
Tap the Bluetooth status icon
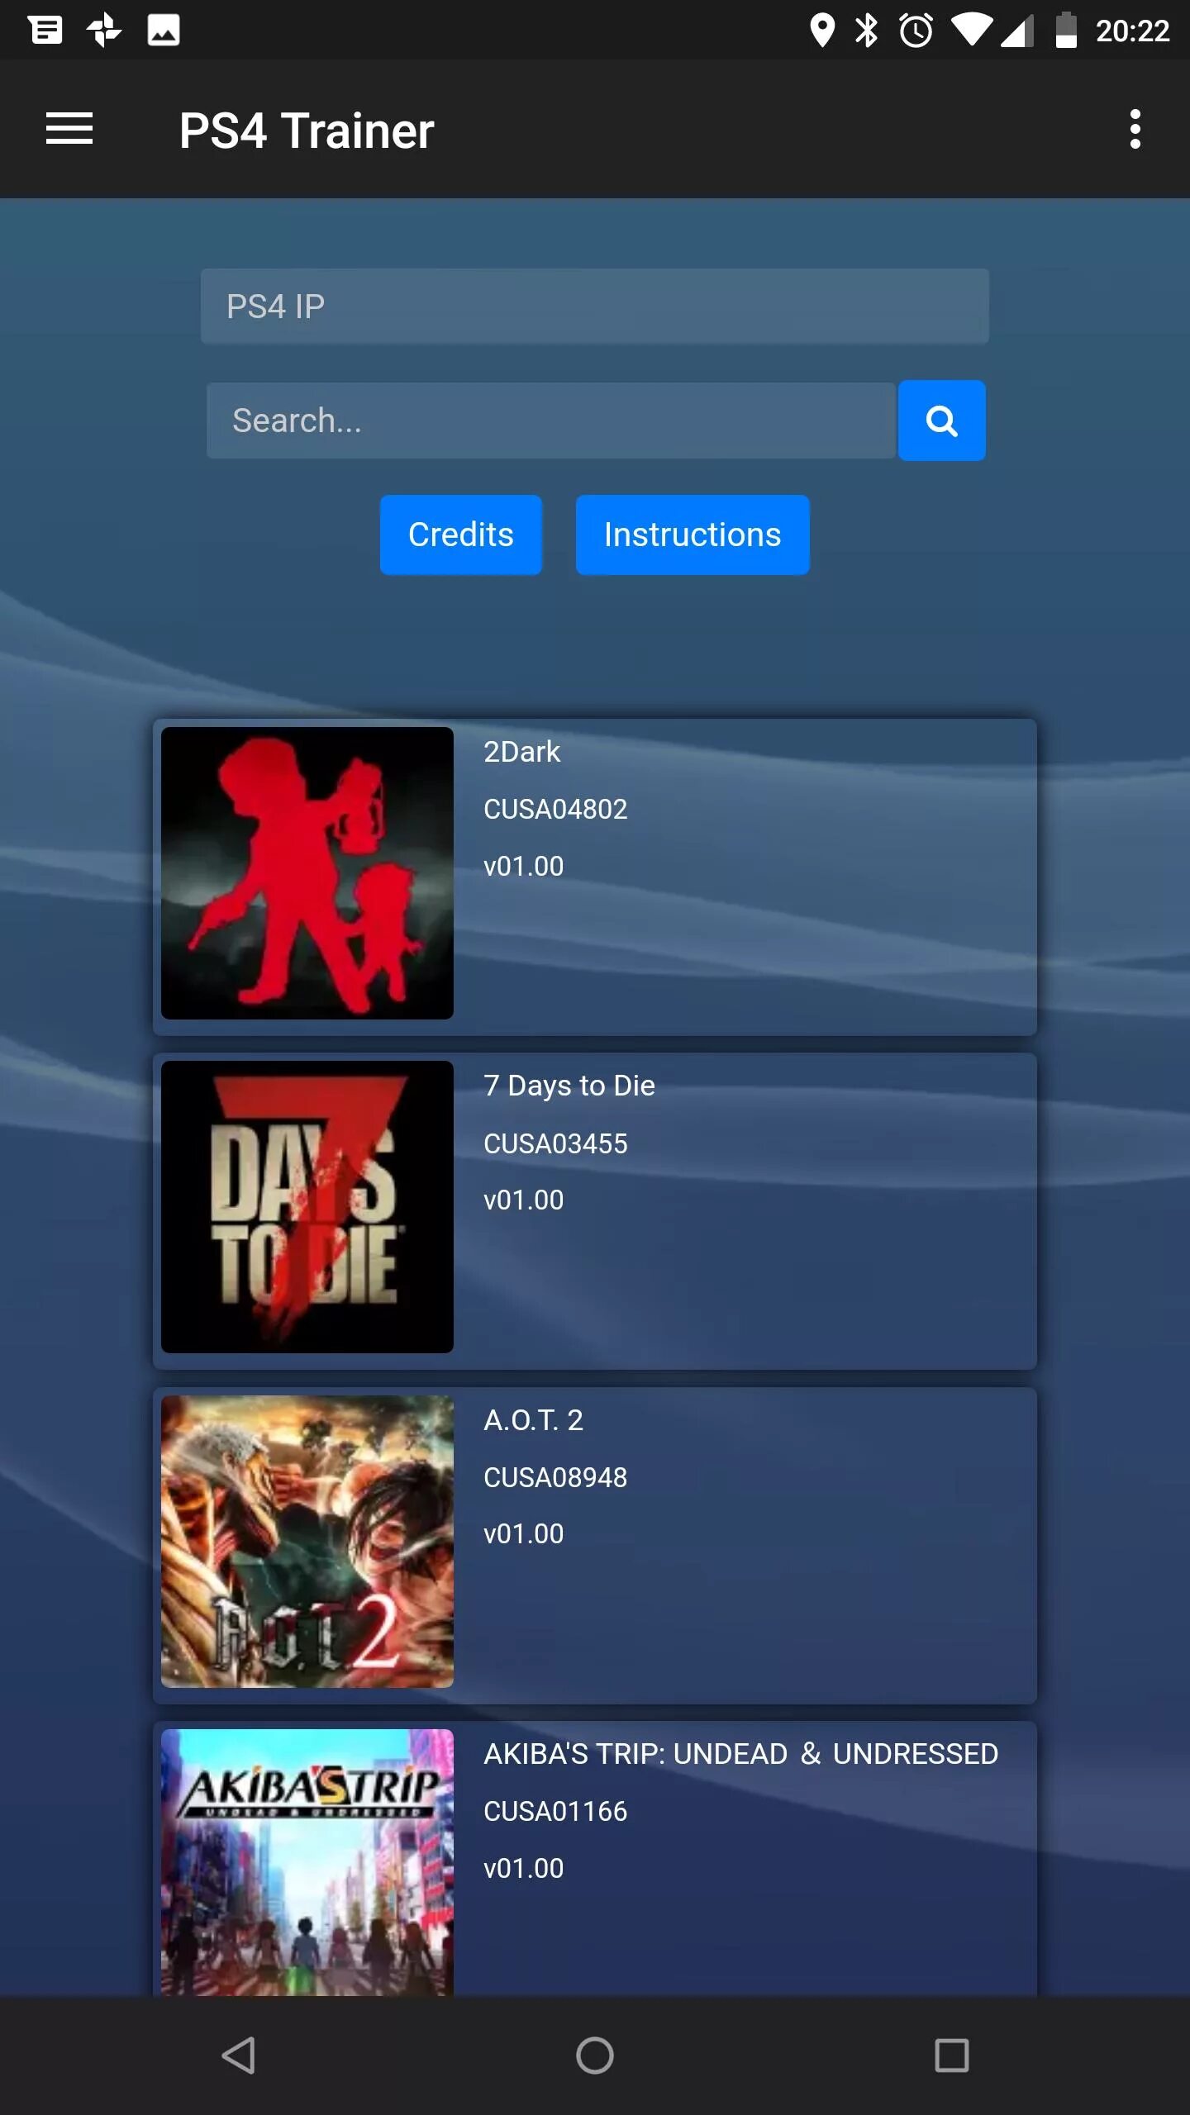click(x=867, y=31)
